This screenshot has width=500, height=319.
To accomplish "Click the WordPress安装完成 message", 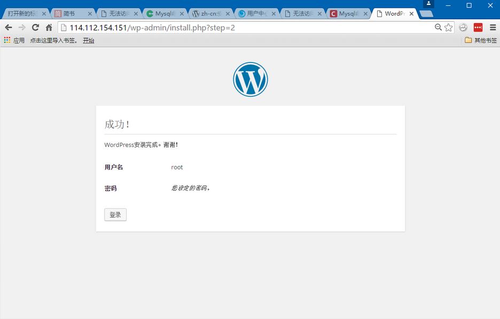I will click(x=141, y=145).
